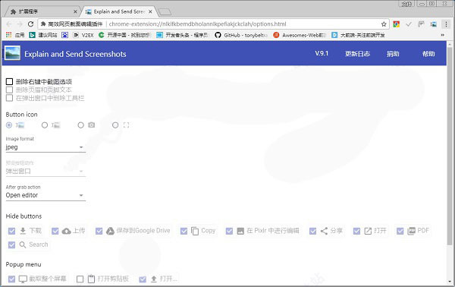Click the PDF button icon

(x=411, y=231)
